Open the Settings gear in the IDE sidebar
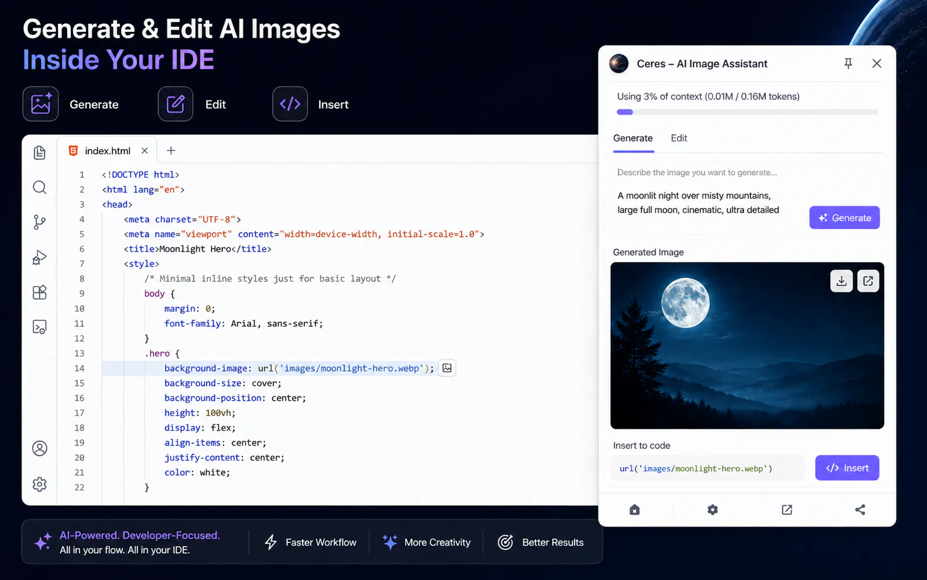 coord(40,484)
